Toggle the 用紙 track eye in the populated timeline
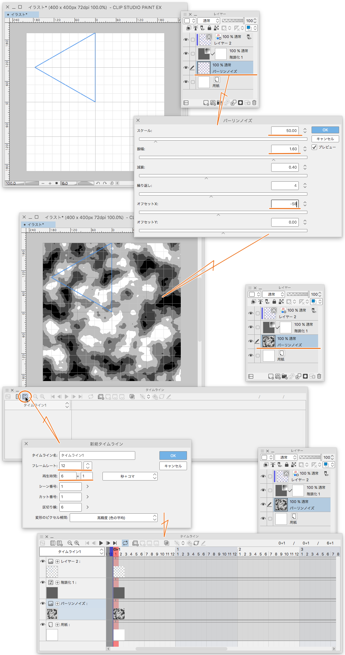Screen dimensions: 345x655 43,624
